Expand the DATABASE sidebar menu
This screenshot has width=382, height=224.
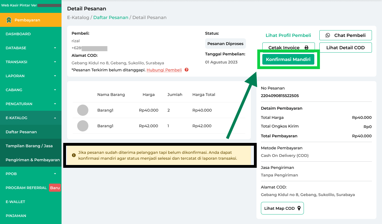pos(55,48)
